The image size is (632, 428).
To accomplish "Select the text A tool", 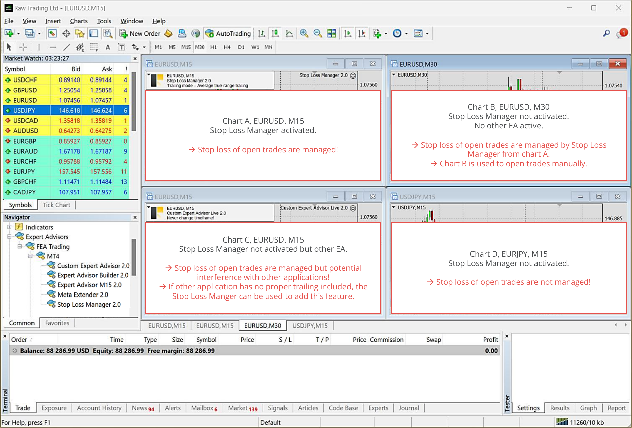I will pyautogui.click(x=108, y=47).
